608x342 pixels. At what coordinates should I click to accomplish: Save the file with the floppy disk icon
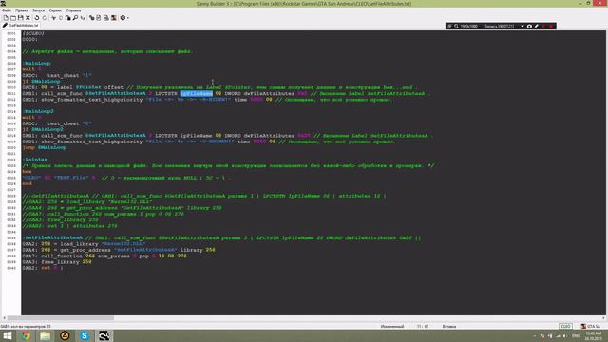click(x=21, y=18)
